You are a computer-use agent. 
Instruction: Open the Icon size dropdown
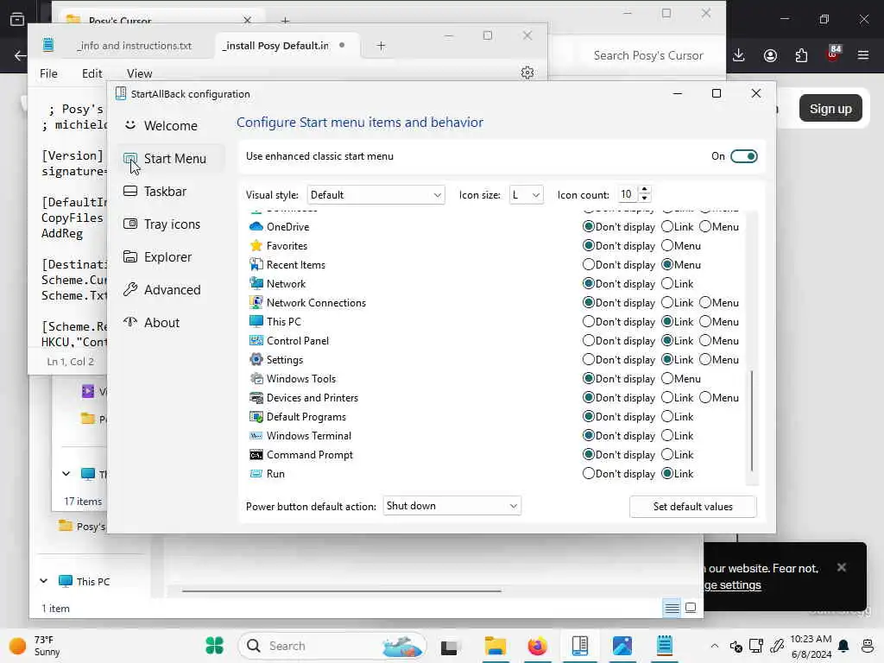[x=526, y=194]
